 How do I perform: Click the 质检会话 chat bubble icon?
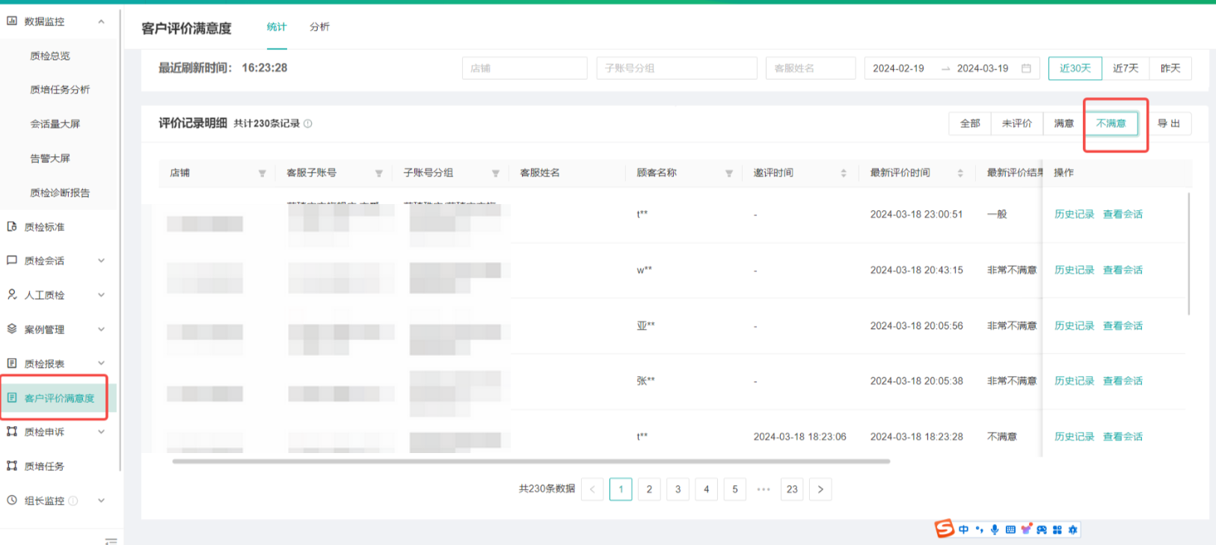click(x=12, y=260)
